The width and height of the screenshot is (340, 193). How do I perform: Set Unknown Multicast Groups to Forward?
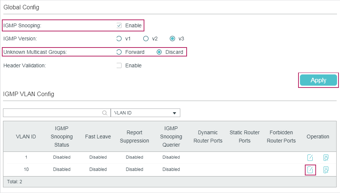(119, 52)
